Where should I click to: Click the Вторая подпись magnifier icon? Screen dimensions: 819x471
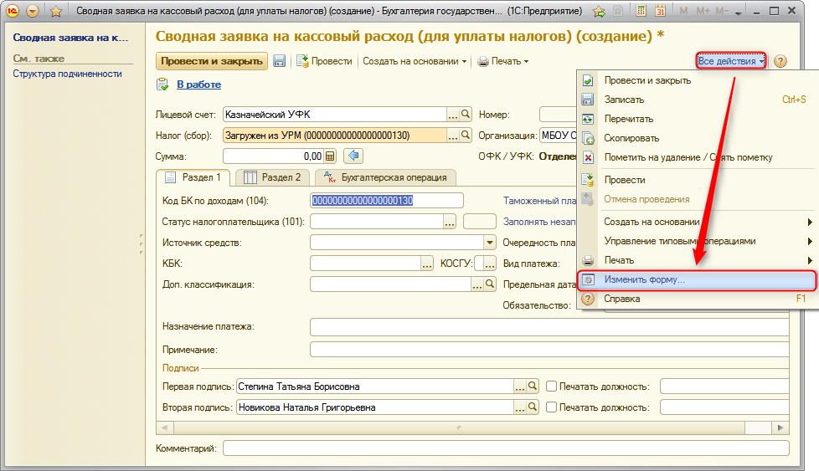(533, 407)
